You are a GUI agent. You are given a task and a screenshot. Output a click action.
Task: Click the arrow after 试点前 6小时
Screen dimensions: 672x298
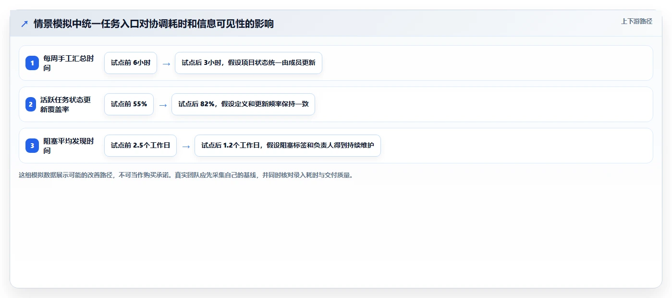click(166, 63)
